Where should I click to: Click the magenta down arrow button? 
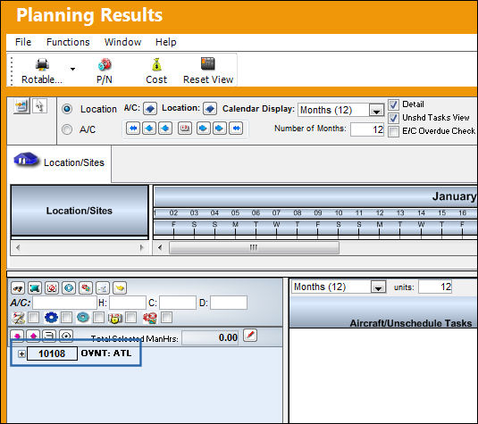[x=17, y=336]
